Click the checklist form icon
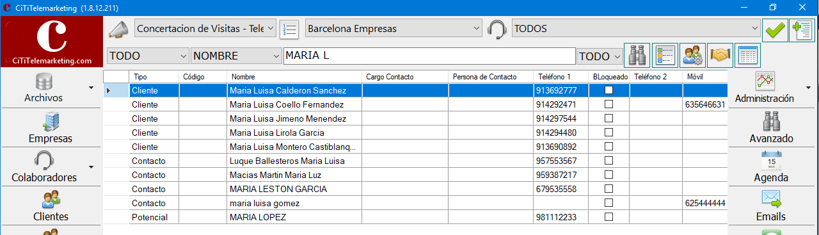Viewport: 819px width, 235px height. pos(665,56)
